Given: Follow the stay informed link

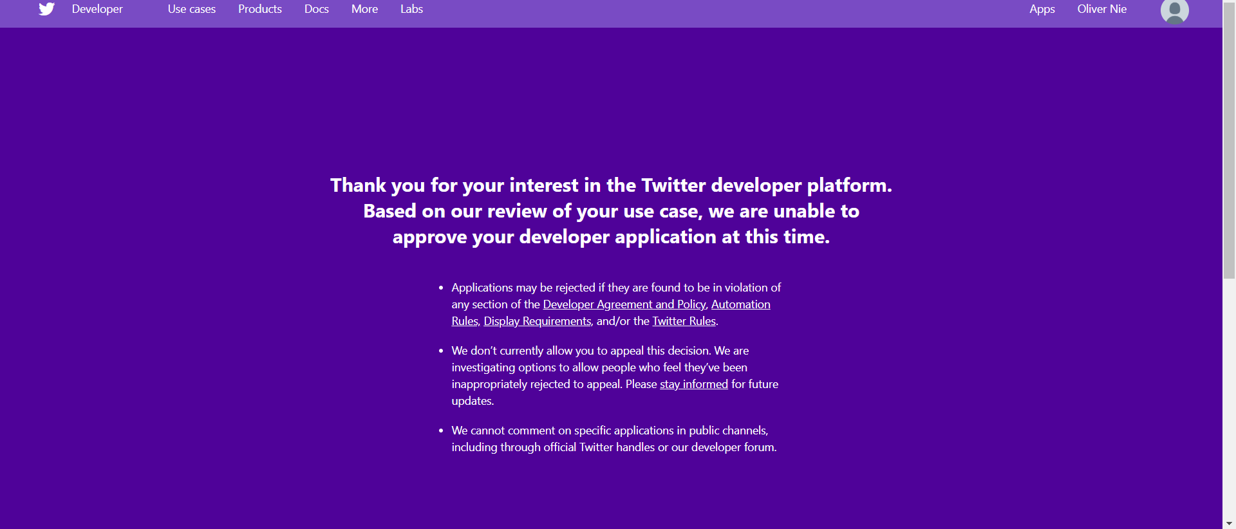Looking at the screenshot, I should (x=694, y=384).
